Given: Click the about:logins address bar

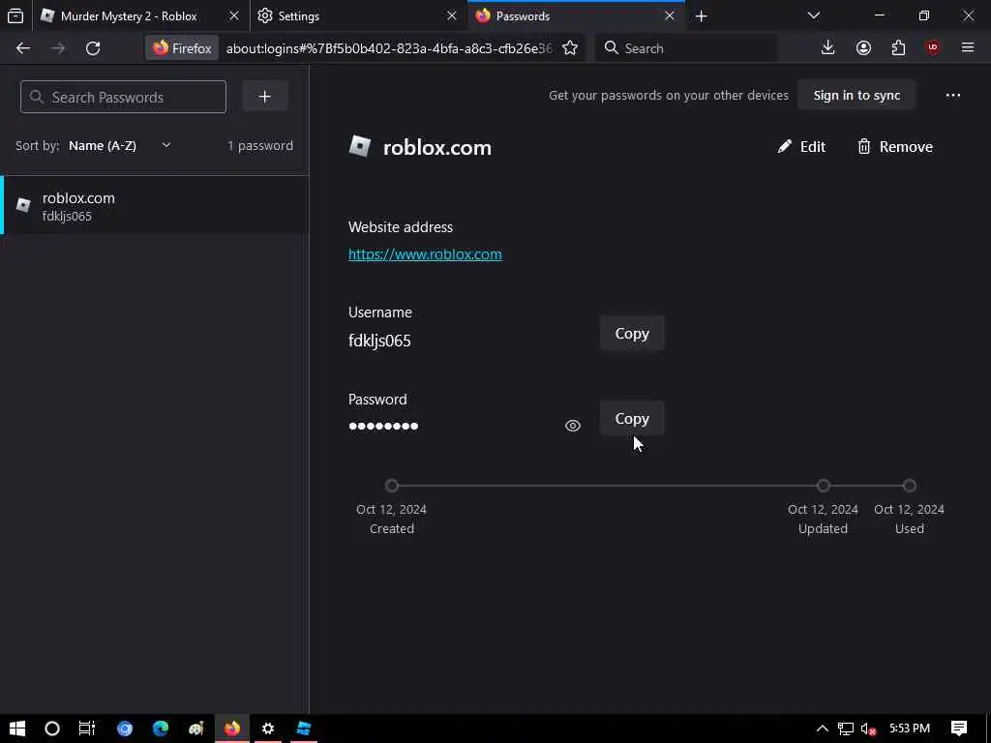Looking at the screenshot, I should 389,48.
